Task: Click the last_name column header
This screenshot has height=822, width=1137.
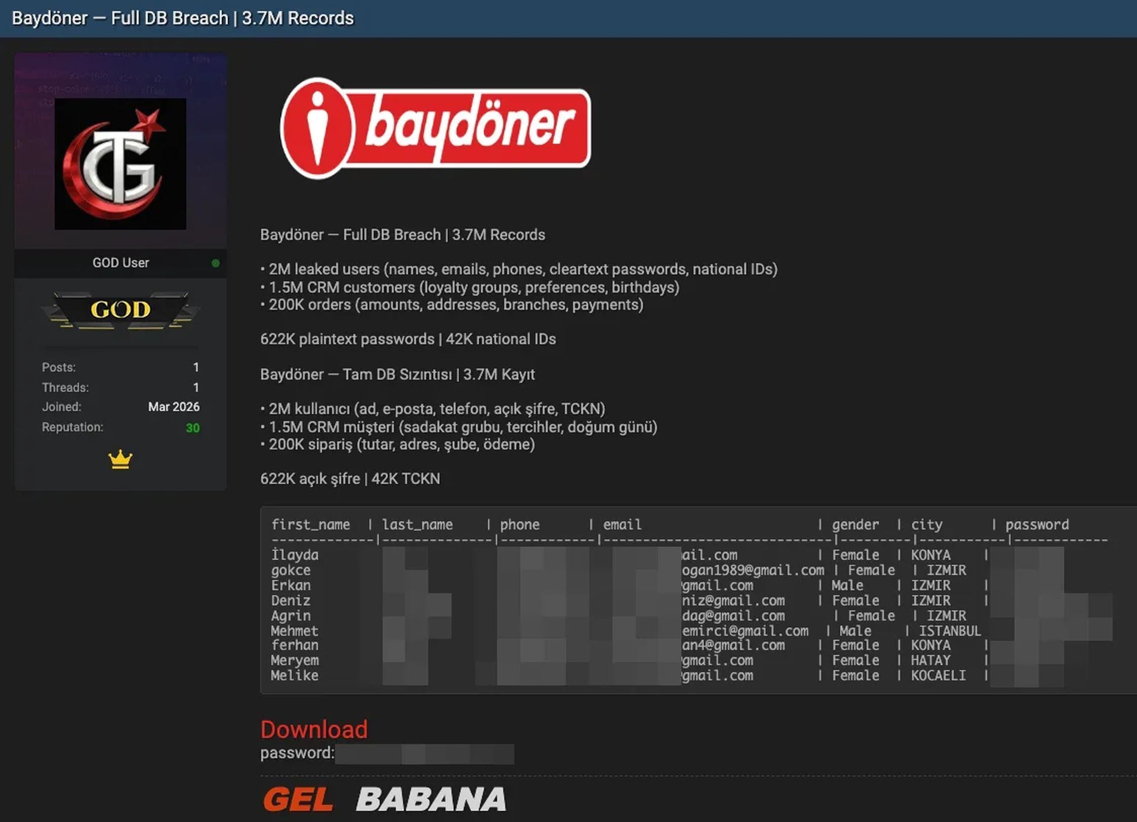Action: [417, 525]
